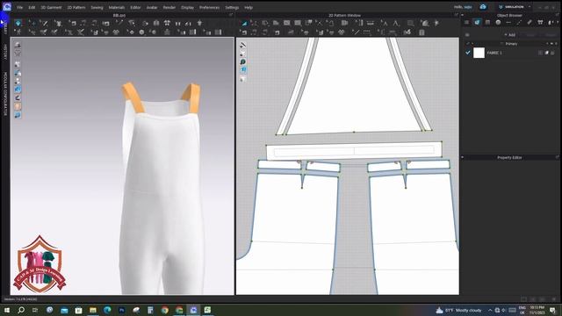Screen dimensions: 562x316
Task: Select the FABRIC 1 row name
Action: (494, 53)
